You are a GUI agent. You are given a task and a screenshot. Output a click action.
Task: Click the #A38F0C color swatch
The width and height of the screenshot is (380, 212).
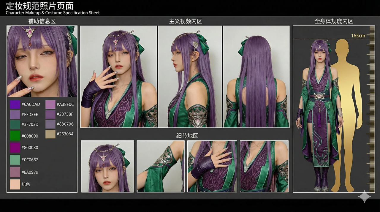click(x=50, y=105)
